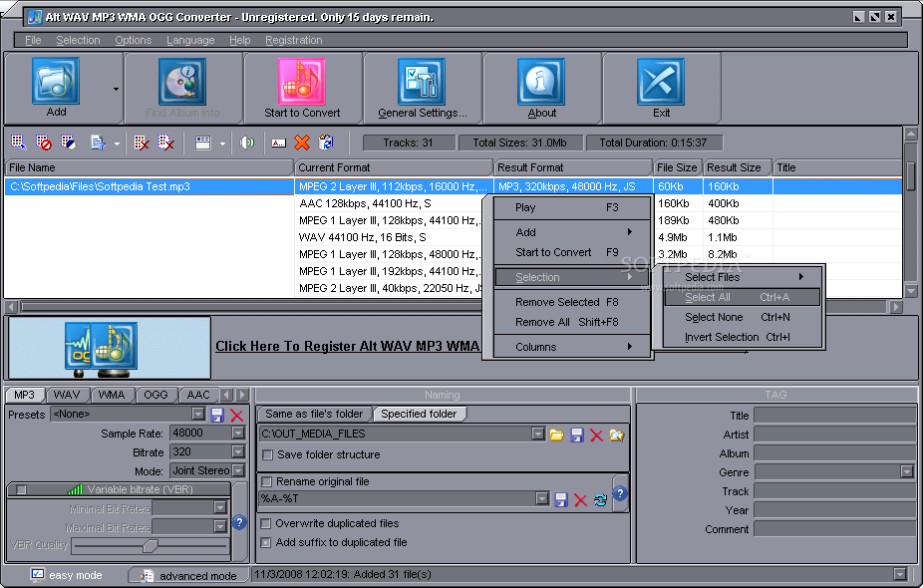Delete output folder path red X
Screen dimensions: 923x588
coord(596,435)
